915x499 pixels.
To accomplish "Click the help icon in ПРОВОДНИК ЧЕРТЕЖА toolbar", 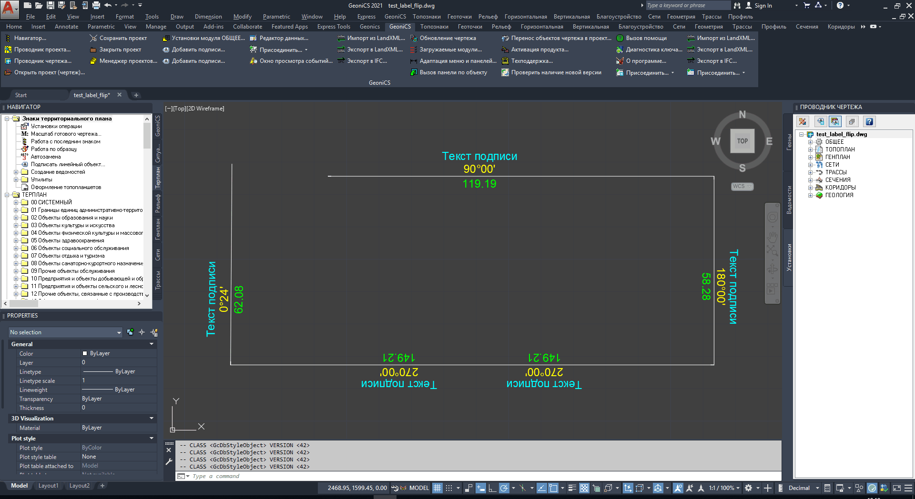I will tap(869, 122).
